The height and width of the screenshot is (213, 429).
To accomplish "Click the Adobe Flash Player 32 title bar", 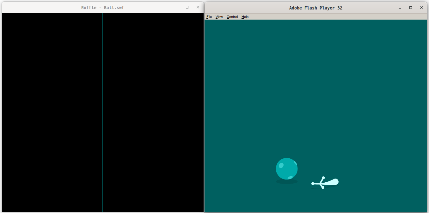I will pyautogui.click(x=316, y=8).
